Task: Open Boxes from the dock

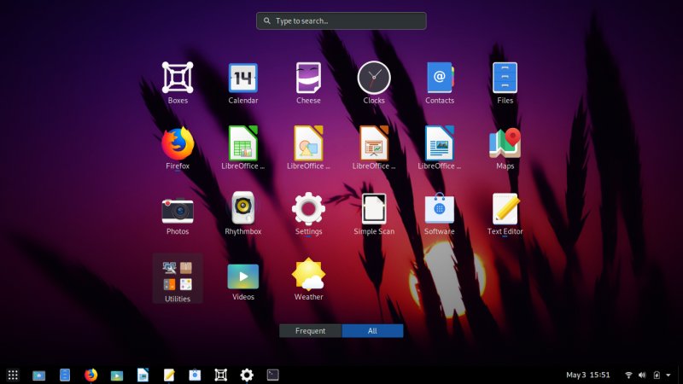Action: click(x=221, y=375)
